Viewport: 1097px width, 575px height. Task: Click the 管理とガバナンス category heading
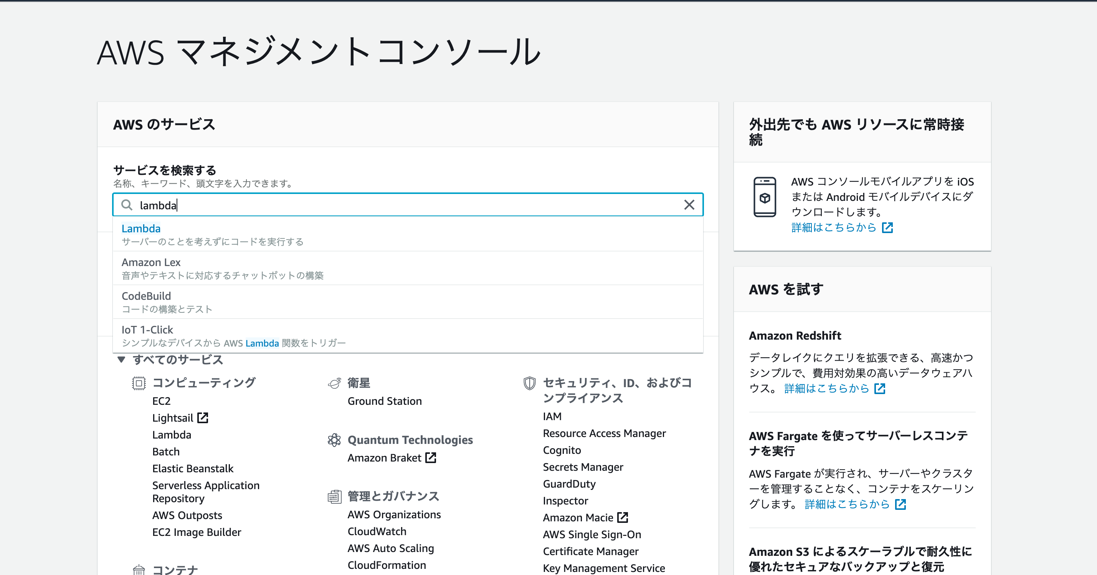pyautogui.click(x=393, y=496)
